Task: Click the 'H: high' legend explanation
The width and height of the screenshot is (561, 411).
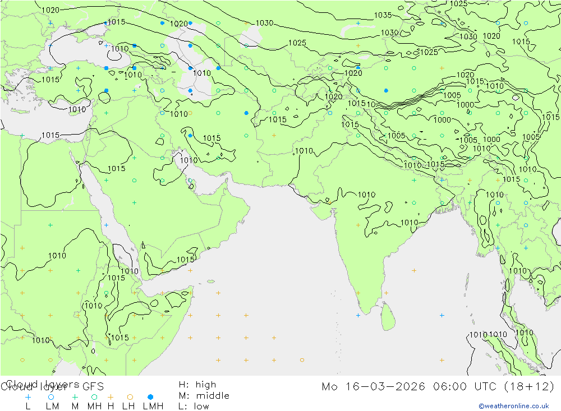Action: point(197,385)
